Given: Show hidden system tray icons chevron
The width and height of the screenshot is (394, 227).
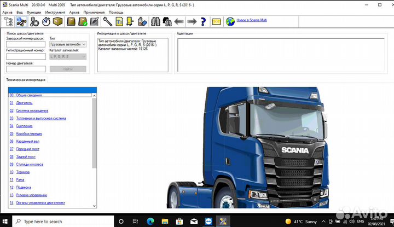Looking at the screenshot, I should (x=323, y=222).
